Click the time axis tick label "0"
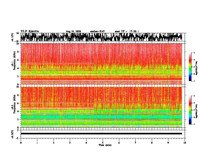This screenshot has height=160, width=208. [x=21, y=143]
